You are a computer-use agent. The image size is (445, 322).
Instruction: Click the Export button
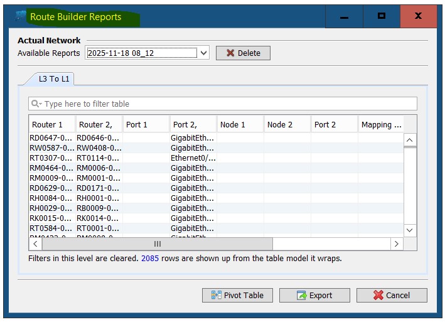[x=314, y=295]
